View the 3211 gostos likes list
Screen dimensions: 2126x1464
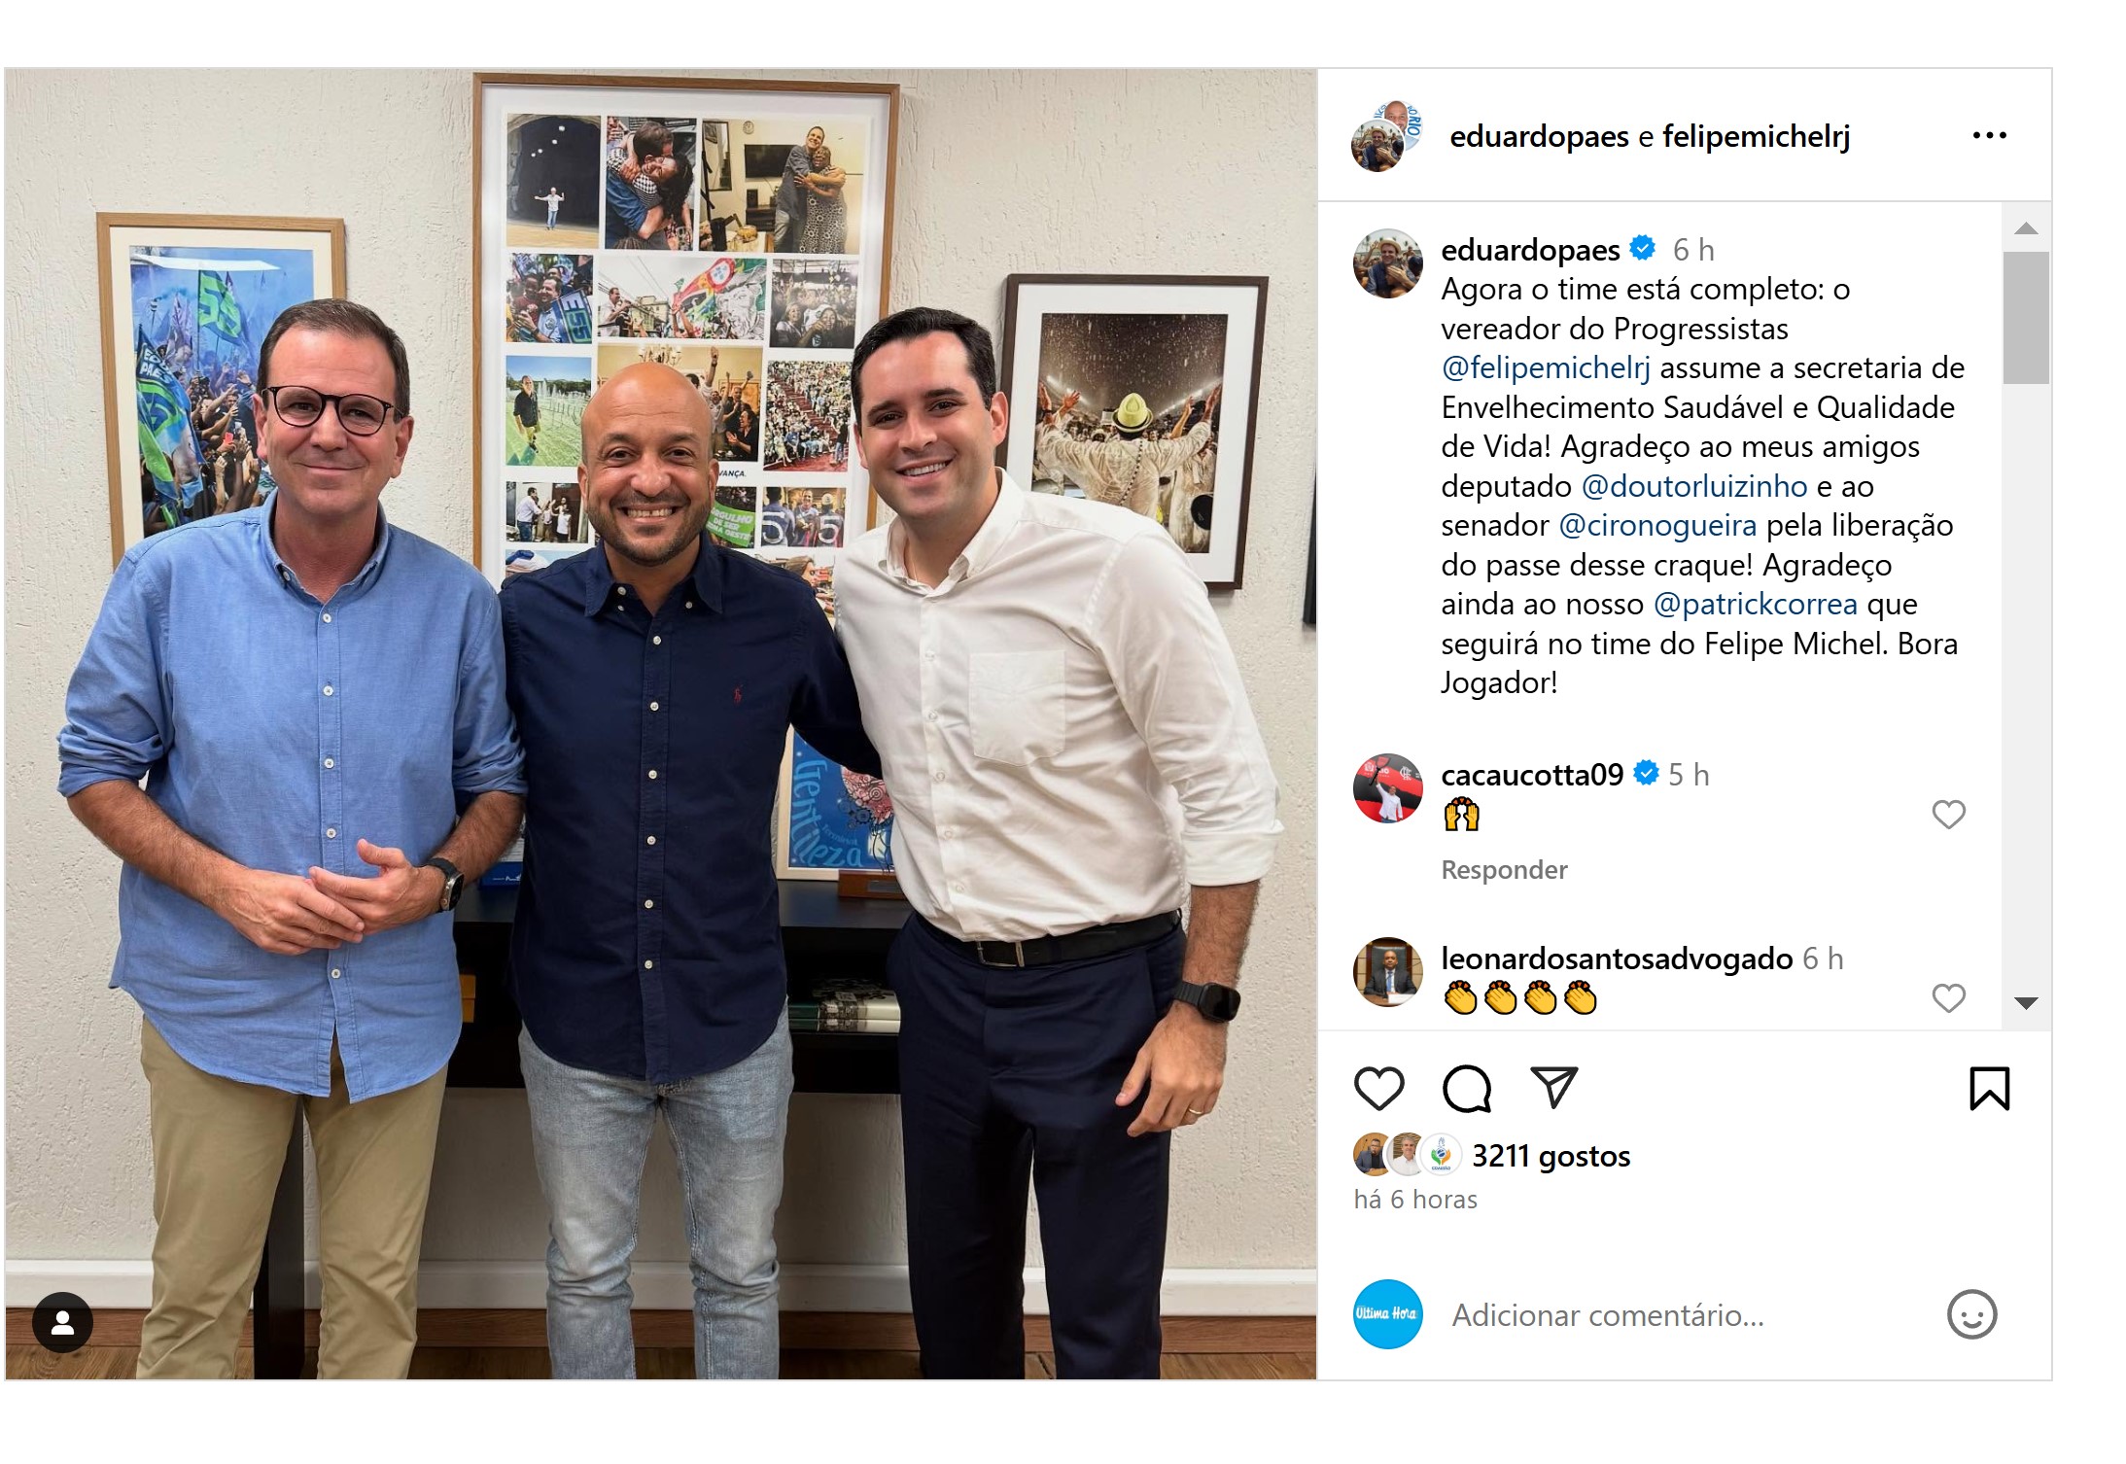[x=1551, y=1156]
